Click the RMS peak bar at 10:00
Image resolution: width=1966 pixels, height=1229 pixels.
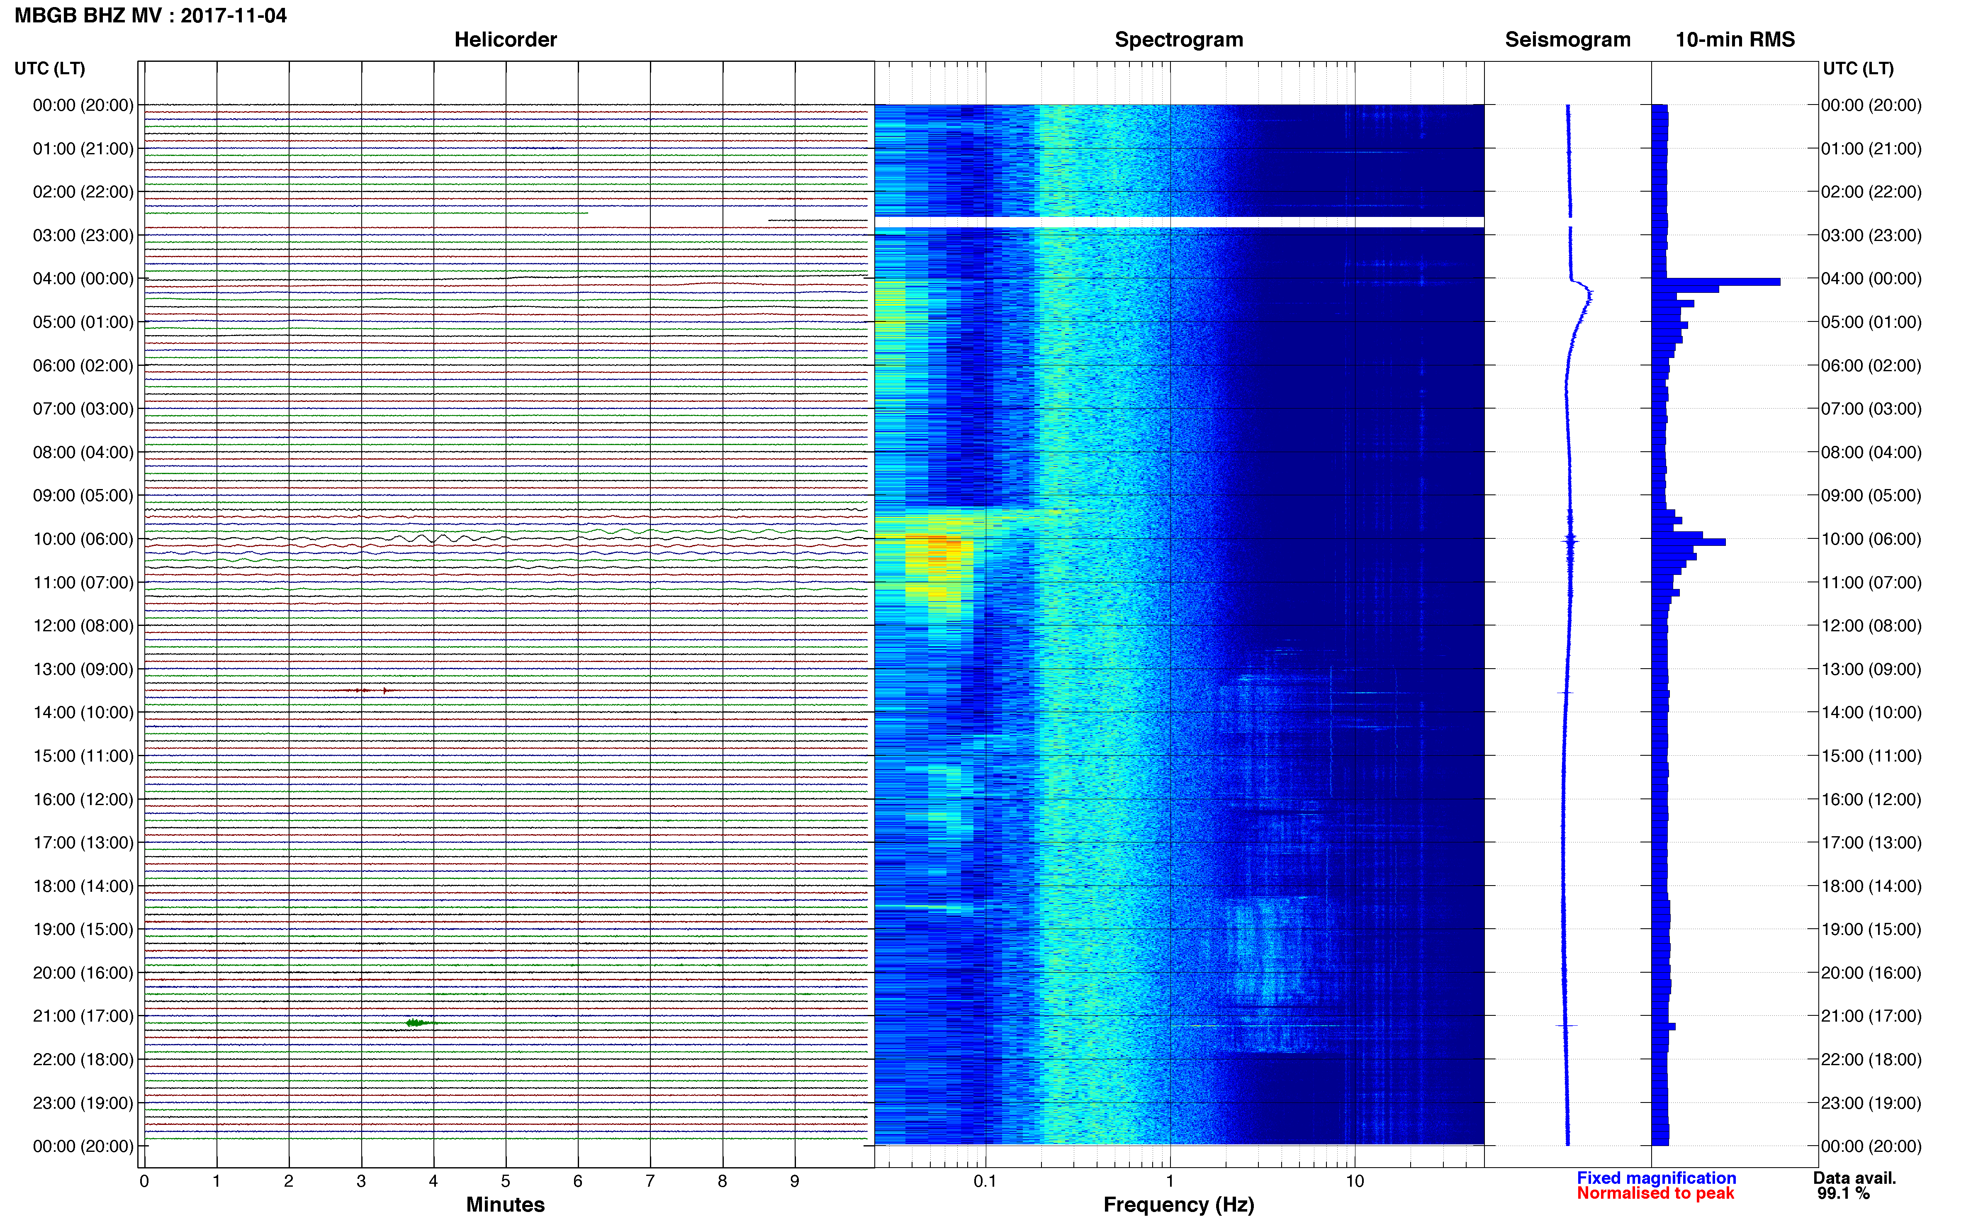click(1689, 542)
